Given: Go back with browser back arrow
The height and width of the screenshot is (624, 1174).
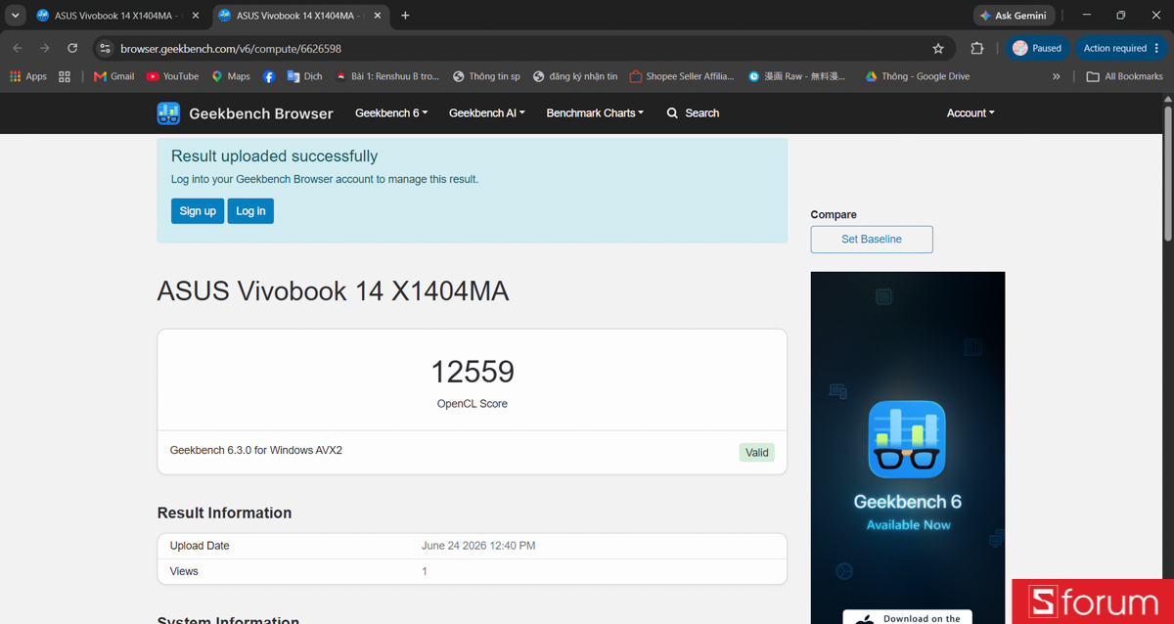Looking at the screenshot, I should click(18, 48).
